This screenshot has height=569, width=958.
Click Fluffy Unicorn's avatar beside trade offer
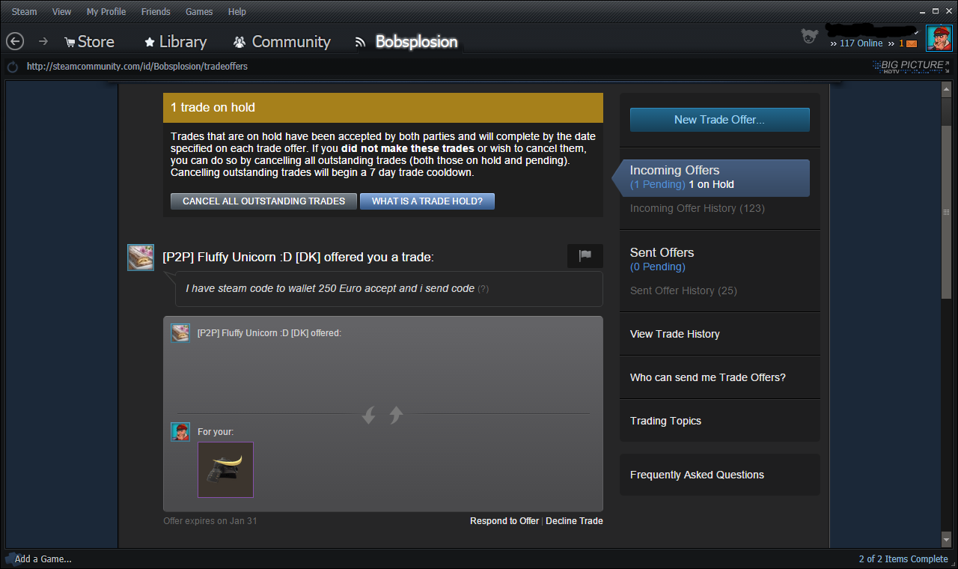pyautogui.click(x=141, y=257)
